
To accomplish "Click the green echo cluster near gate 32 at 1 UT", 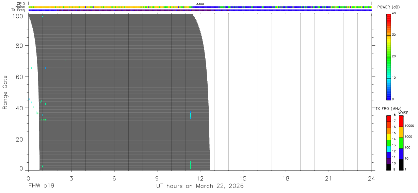I will pyautogui.click(x=44, y=119).
